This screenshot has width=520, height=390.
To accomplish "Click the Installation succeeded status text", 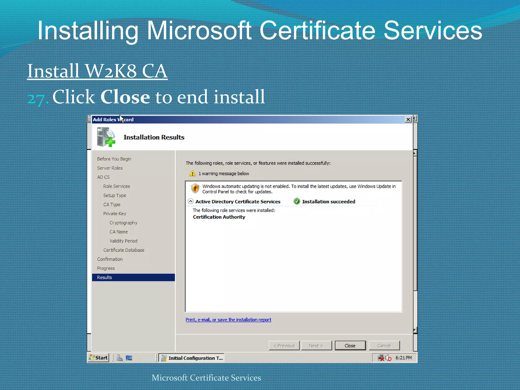I will coord(329,202).
